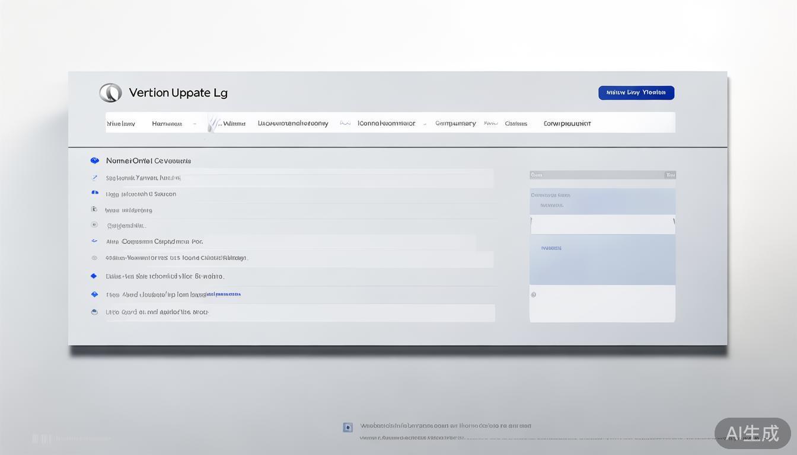Click the white input field in the right panel
Viewport: 797px width, 455px height.
(602, 225)
